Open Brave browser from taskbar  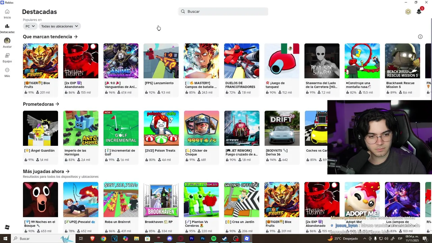[x=92, y=239]
